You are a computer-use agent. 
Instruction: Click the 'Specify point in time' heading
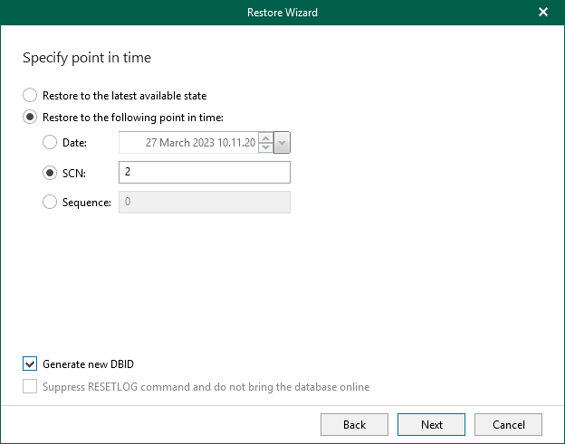coord(86,58)
